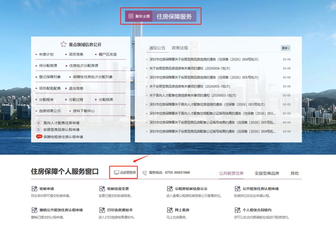Click the grid icon for 轮候信息变更
Image resolution: width=336 pixels, height=226 pixels.
102,188
